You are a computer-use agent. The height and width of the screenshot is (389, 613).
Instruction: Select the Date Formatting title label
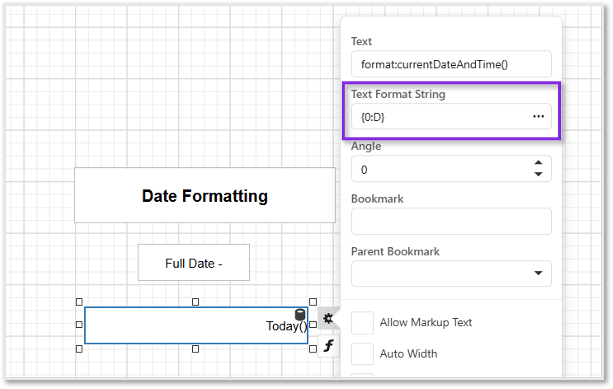click(x=205, y=196)
